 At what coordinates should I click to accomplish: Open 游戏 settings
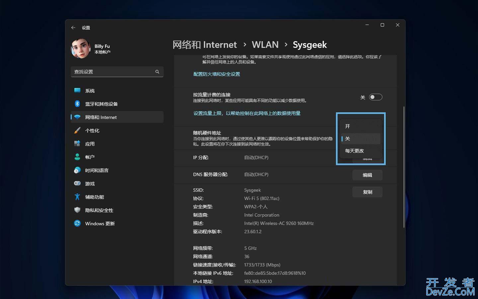pos(117,184)
